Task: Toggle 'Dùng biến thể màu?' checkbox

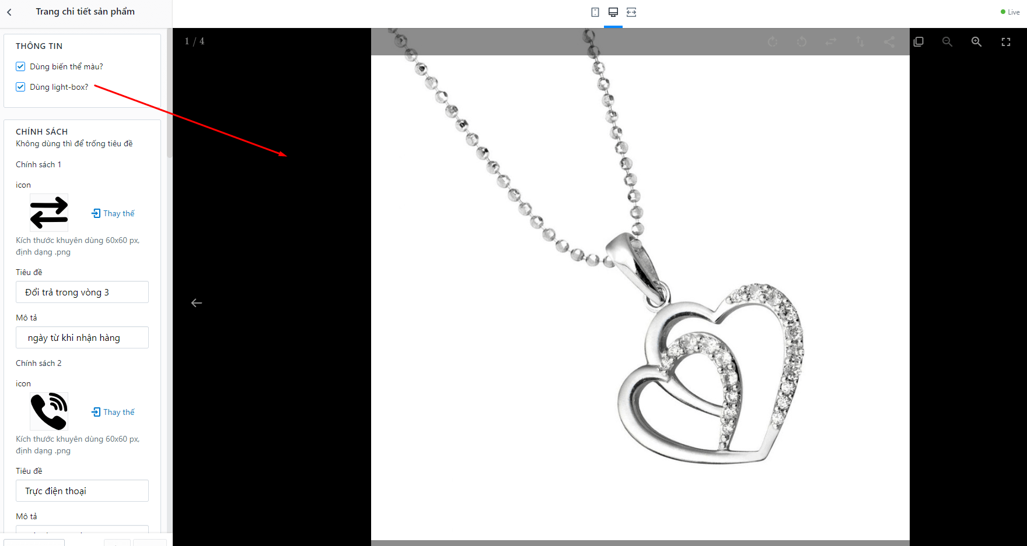Action: point(20,66)
